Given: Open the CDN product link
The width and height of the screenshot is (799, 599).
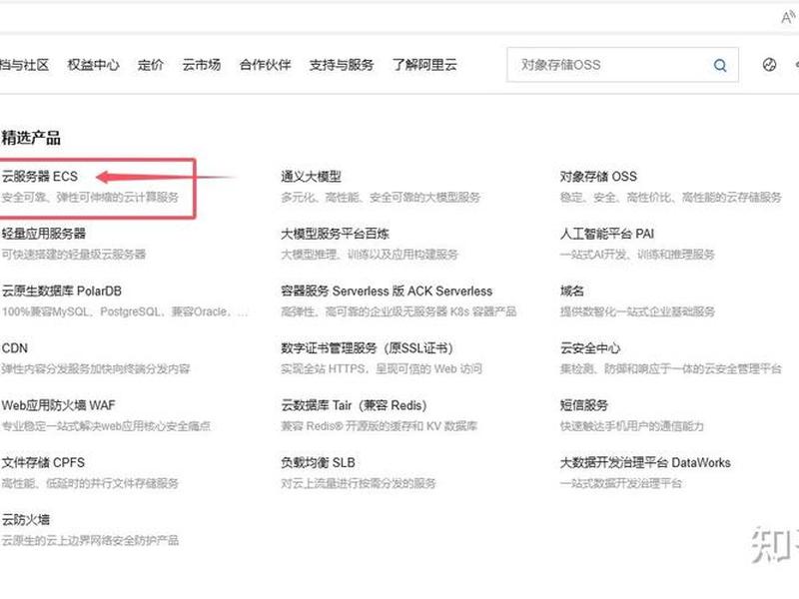Looking at the screenshot, I should (14, 347).
